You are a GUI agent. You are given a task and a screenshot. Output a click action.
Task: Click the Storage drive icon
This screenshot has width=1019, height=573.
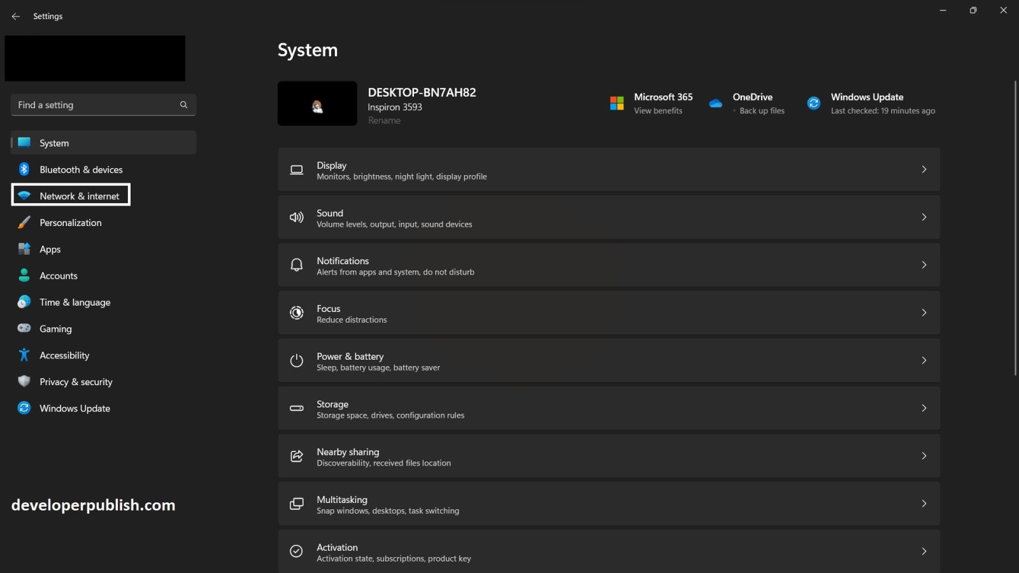[297, 408]
